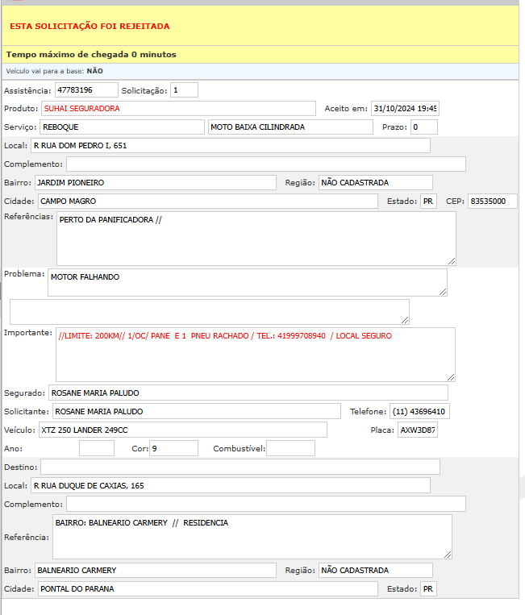Screen dimensions: 525x615
Task: Click the Placa field AXW3D87
Action: pyautogui.click(x=417, y=430)
